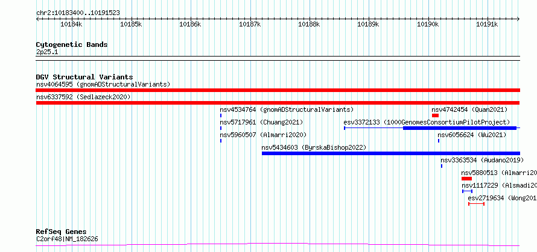
Task: Click the 10184k ruler tick label
Action: (x=71, y=24)
